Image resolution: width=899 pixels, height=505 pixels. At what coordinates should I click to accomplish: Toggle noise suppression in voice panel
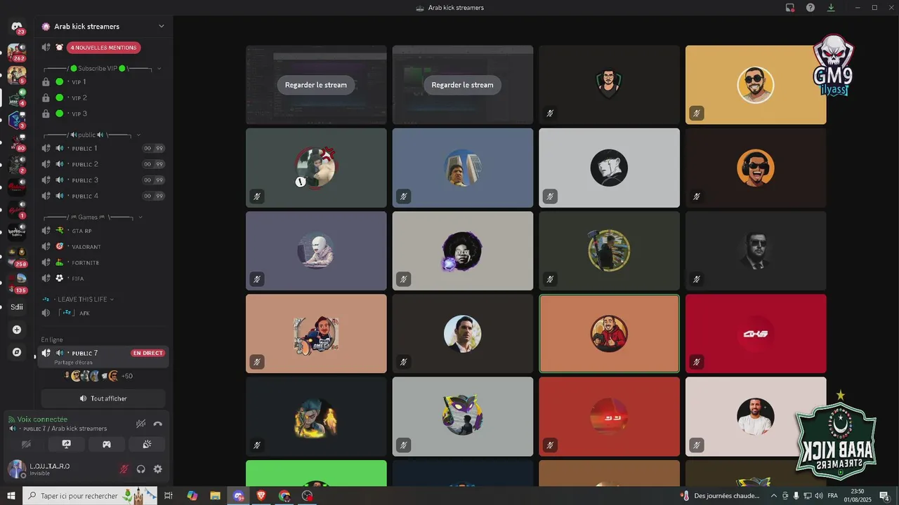140,424
